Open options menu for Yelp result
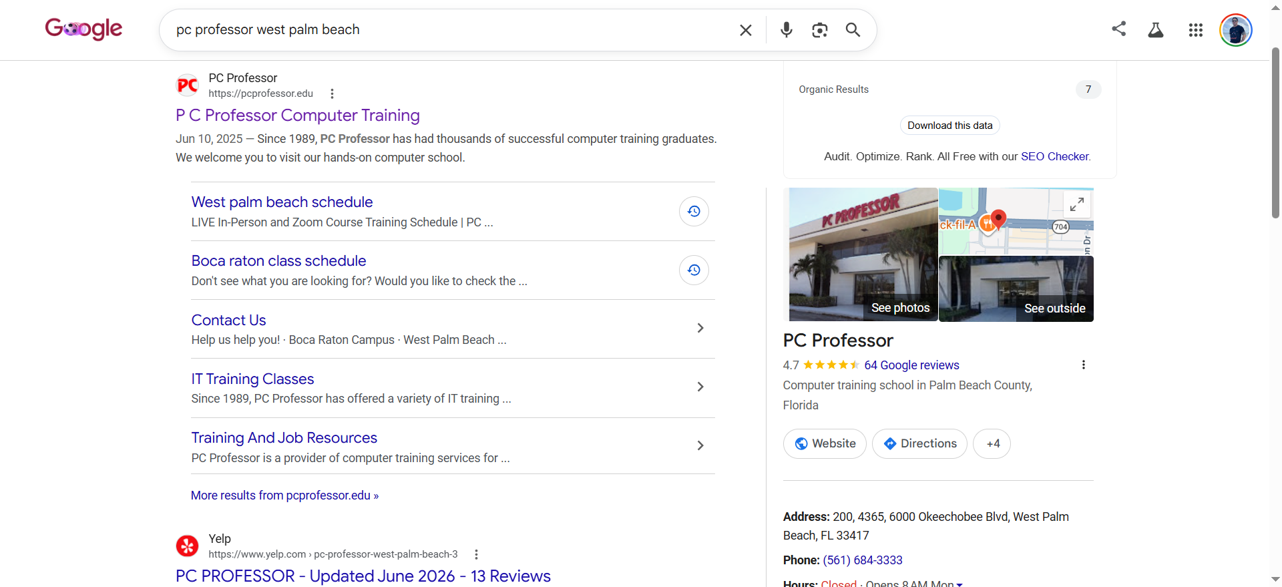Screen dimensions: 1282x587 click(476, 554)
